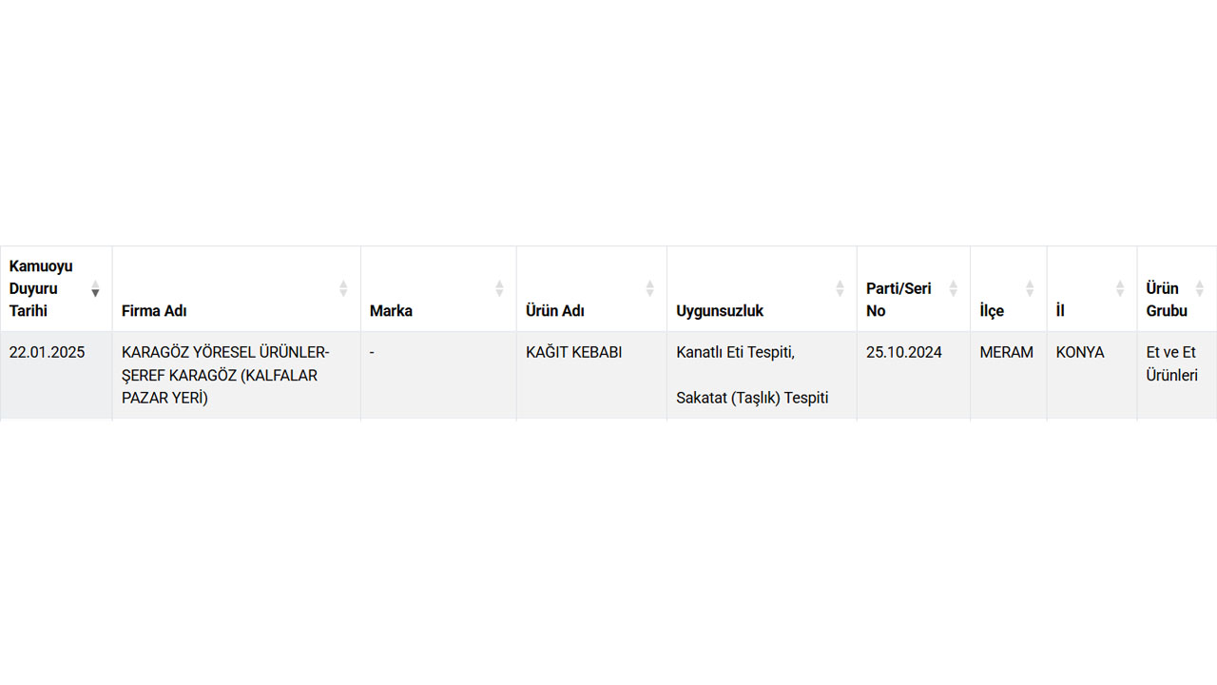Image resolution: width=1217 pixels, height=685 pixels.
Task: Click the Kanatlı Eti Tespiti text
Action: pos(735,352)
